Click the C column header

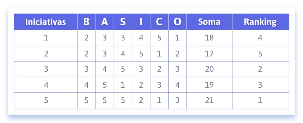[159, 22]
